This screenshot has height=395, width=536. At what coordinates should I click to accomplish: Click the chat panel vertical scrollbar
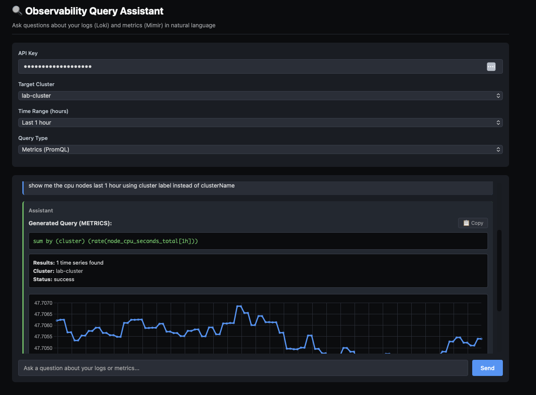[x=499, y=270]
